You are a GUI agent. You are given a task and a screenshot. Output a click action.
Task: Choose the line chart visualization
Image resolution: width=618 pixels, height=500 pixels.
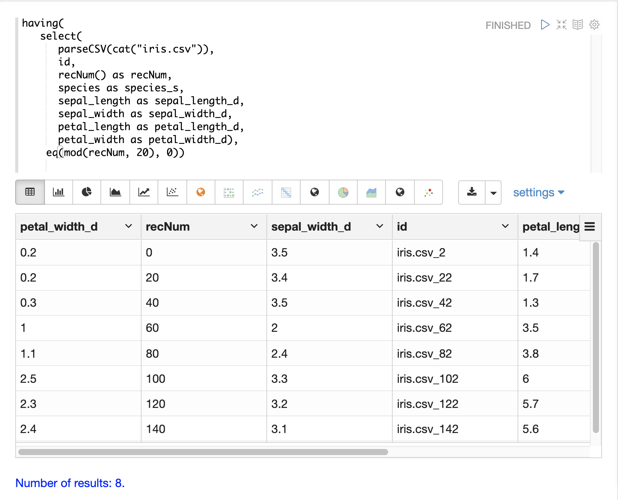[144, 192]
